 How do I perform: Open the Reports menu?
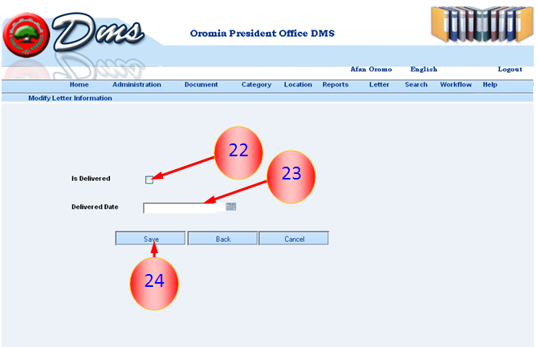click(336, 84)
